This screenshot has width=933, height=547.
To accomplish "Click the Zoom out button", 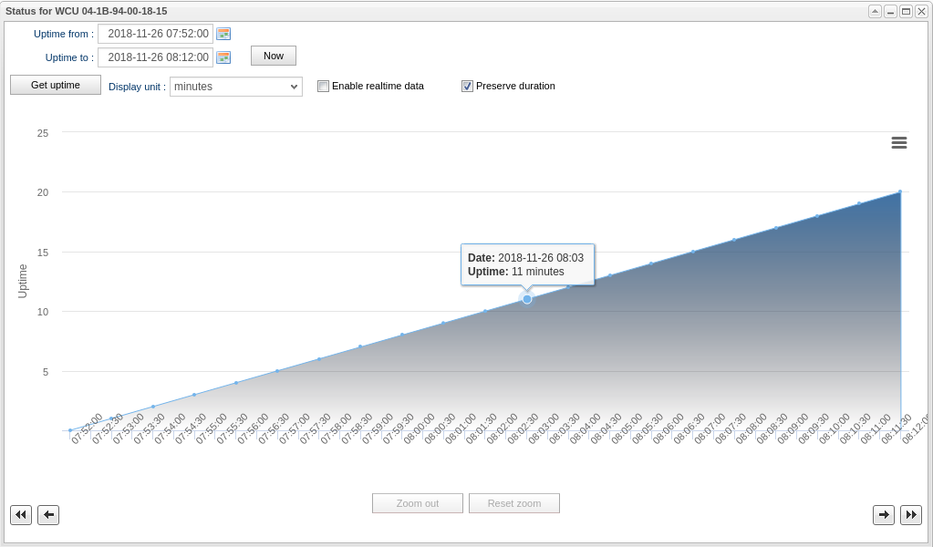I will [418, 503].
